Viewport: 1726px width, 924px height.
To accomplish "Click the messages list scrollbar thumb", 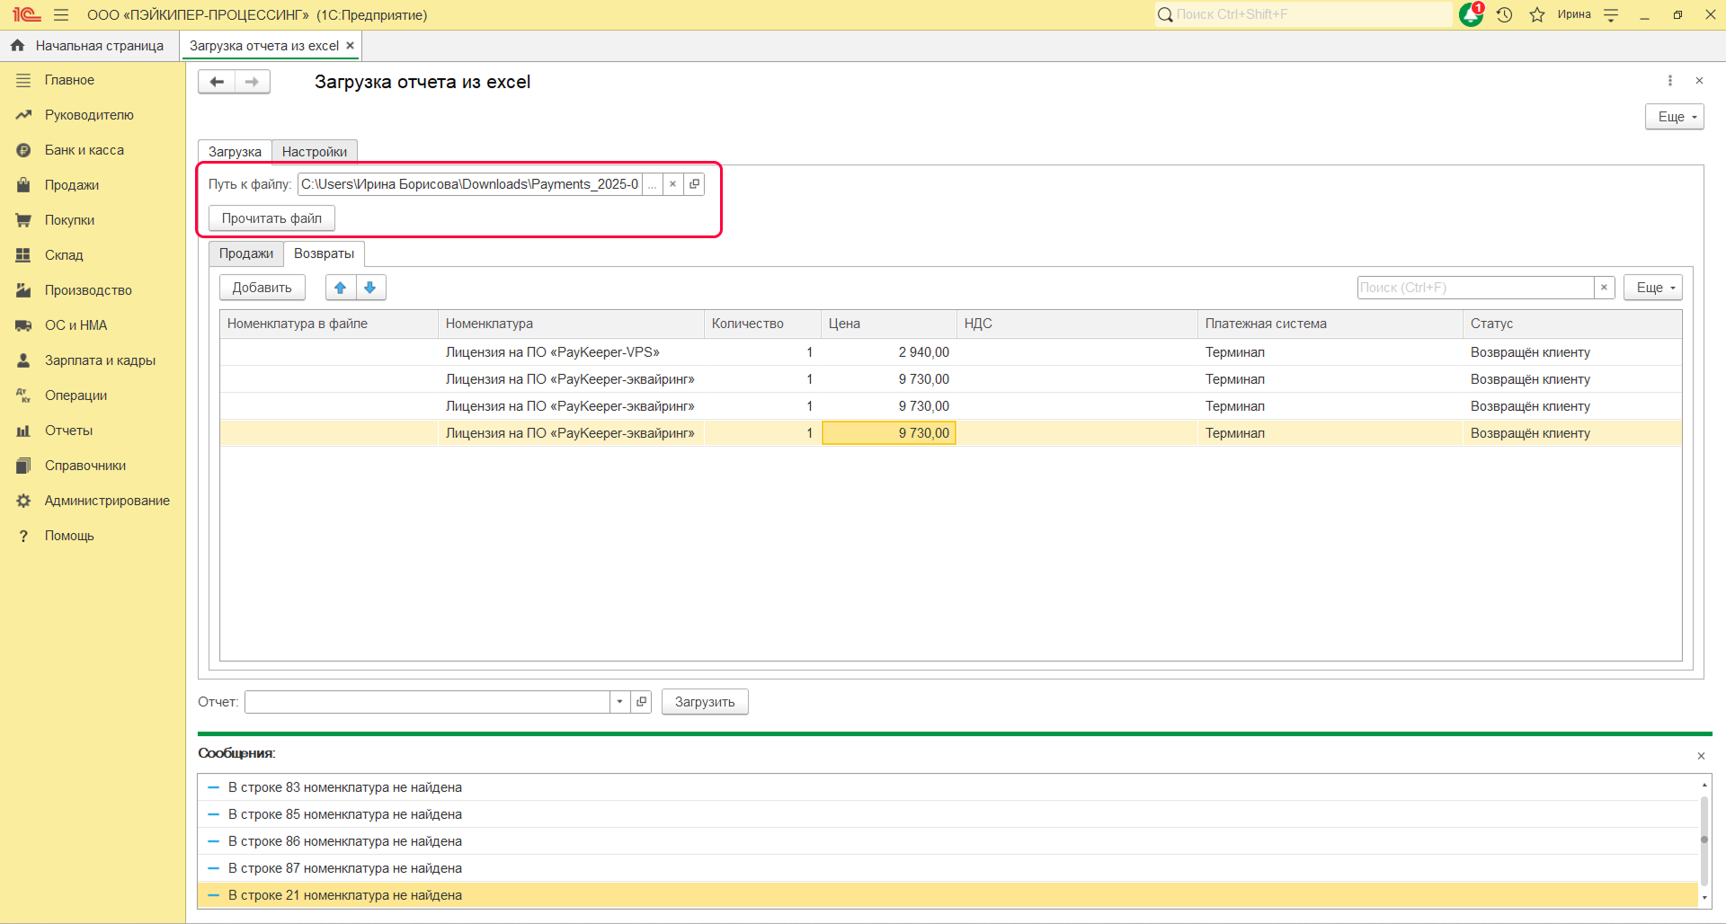I will (1704, 840).
